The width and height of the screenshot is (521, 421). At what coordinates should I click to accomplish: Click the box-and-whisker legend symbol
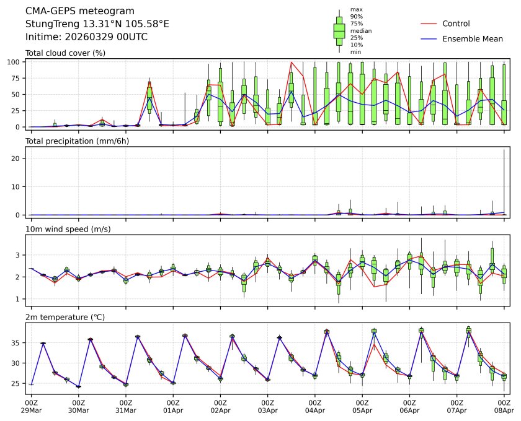(x=339, y=31)
